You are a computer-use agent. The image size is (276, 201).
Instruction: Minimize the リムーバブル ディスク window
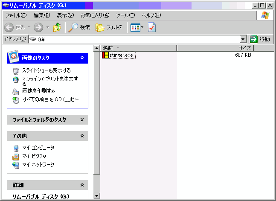click(255, 6)
